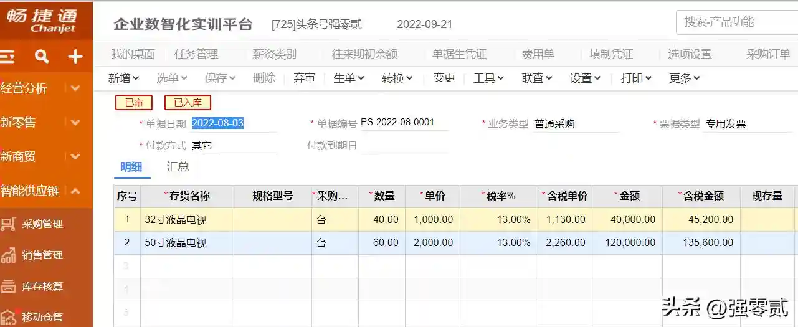798x327 pixels.
Task: Click the search magnifier icon in sidebar
Action: 42,57
